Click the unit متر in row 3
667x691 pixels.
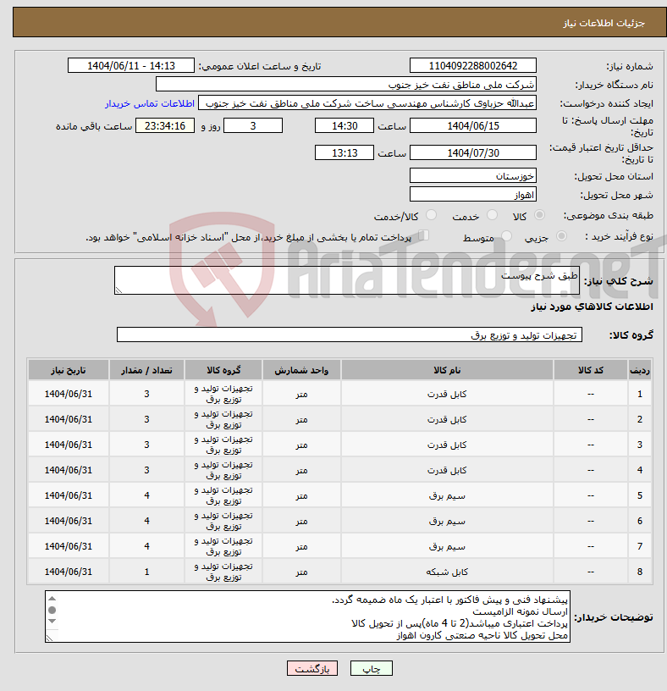click(301, 445)
